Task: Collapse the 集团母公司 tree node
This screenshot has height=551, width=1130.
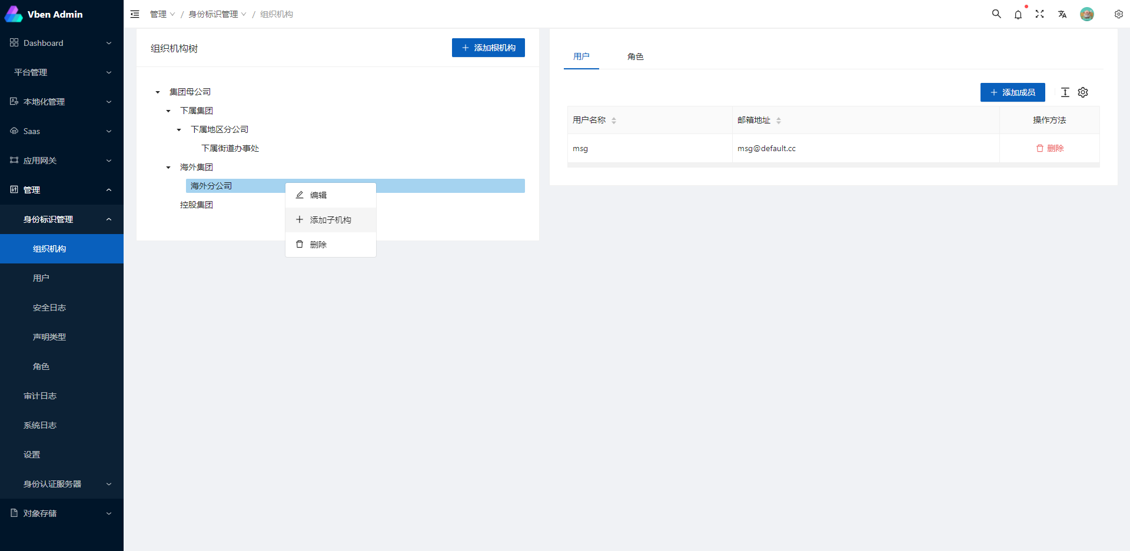Action: pyautogui.click(x=158, y=92)
